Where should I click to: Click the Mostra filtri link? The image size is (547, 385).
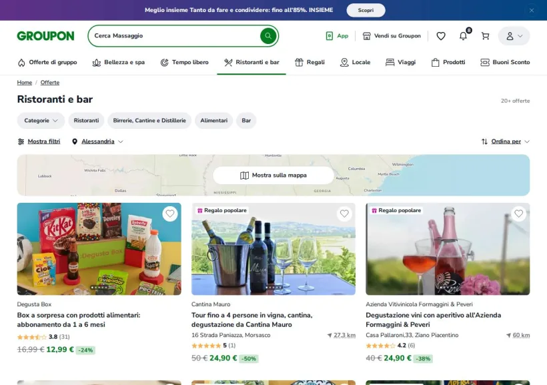(44, 141)
